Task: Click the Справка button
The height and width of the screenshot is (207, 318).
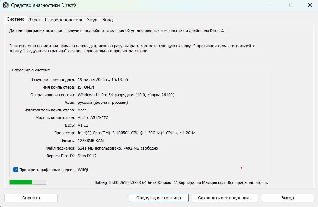Action: [x=31, y=198]
